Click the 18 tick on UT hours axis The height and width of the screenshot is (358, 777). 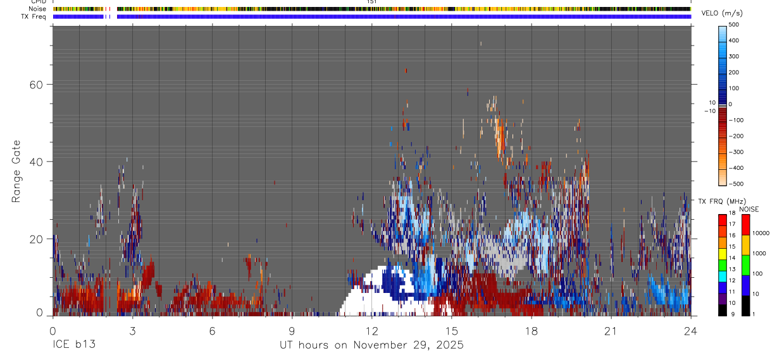(x=531, y=330)
